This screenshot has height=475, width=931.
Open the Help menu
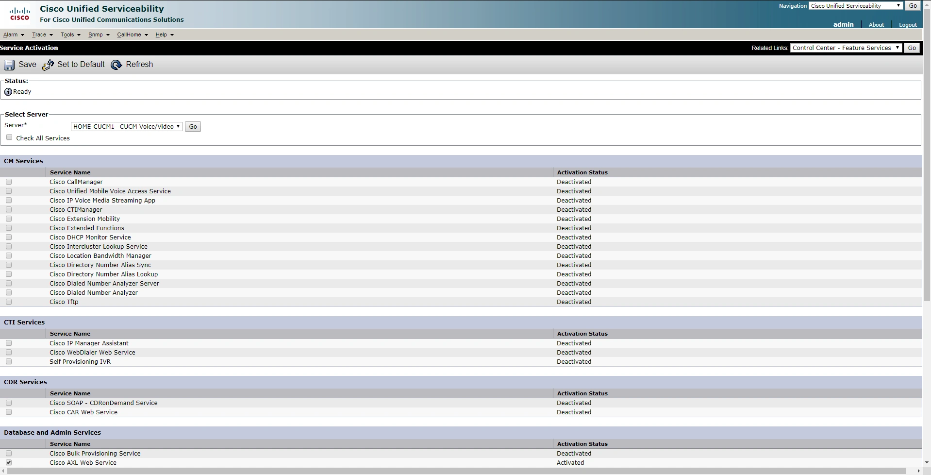[165, 34]
